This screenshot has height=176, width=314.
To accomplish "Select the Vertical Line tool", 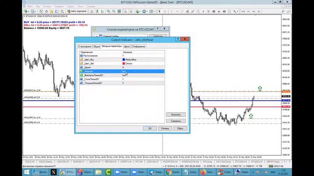I will 171,11.
